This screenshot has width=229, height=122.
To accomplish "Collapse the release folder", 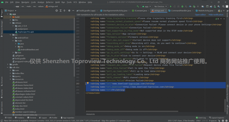I will click(x=10, y=23).
